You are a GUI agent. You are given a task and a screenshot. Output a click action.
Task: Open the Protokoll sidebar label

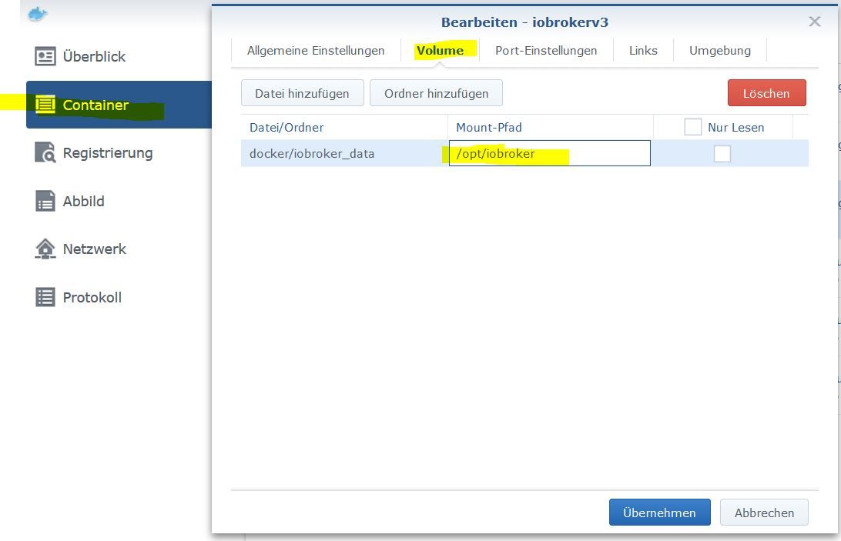(92, 297)
